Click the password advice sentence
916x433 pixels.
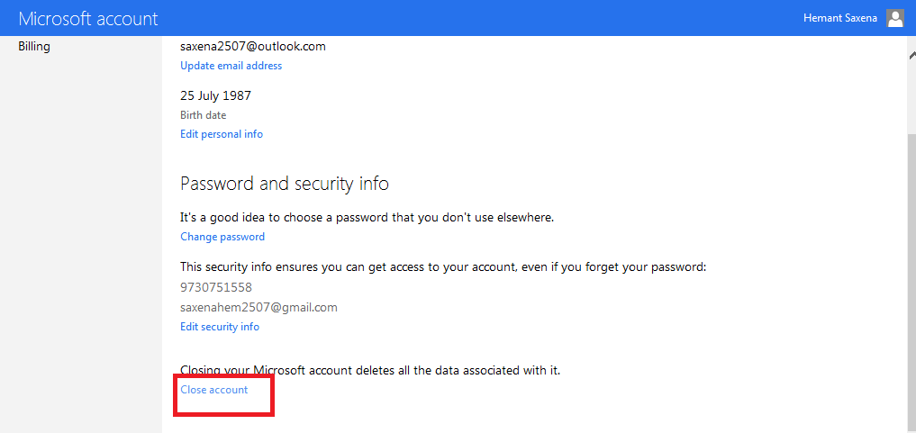(367, 217)
